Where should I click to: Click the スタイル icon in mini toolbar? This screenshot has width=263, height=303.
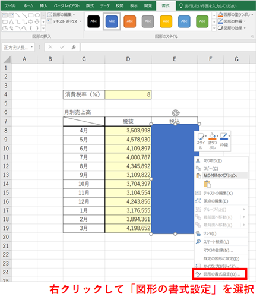pos(201,141)
